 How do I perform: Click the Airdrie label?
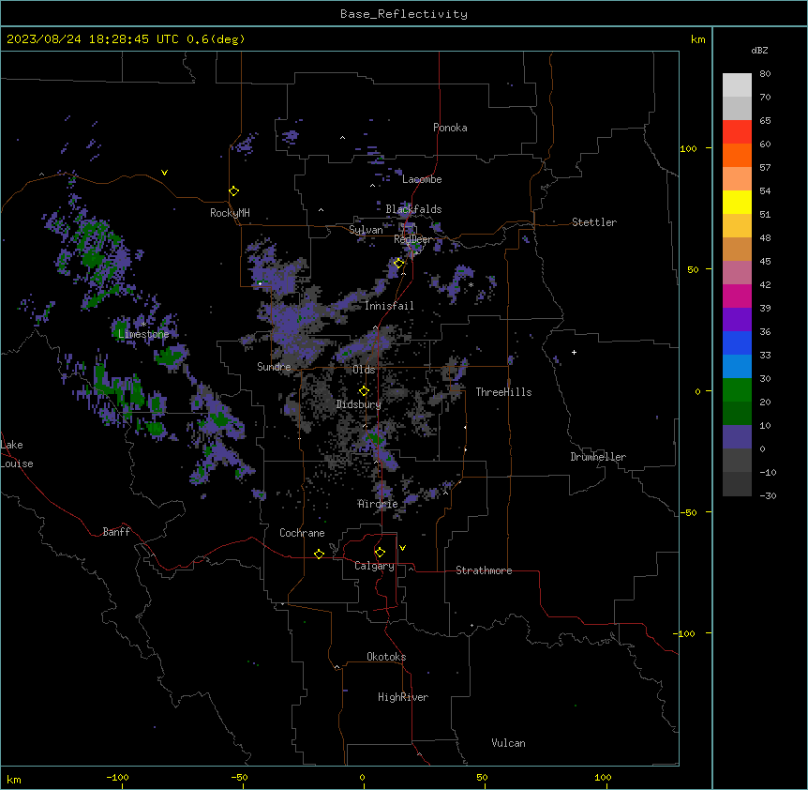click(x=378, y=504)
